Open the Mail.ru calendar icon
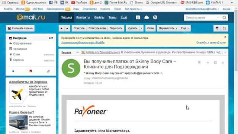 pyautogui.click(x=138, y=17)
